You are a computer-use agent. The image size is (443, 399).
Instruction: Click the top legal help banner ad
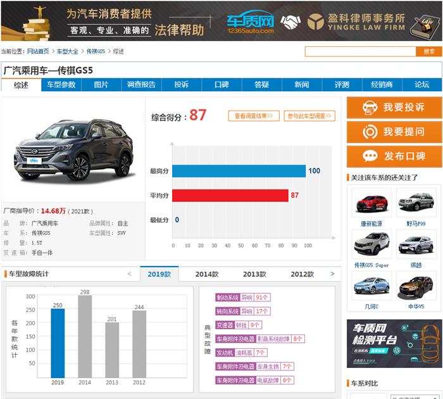pos(221,21)
